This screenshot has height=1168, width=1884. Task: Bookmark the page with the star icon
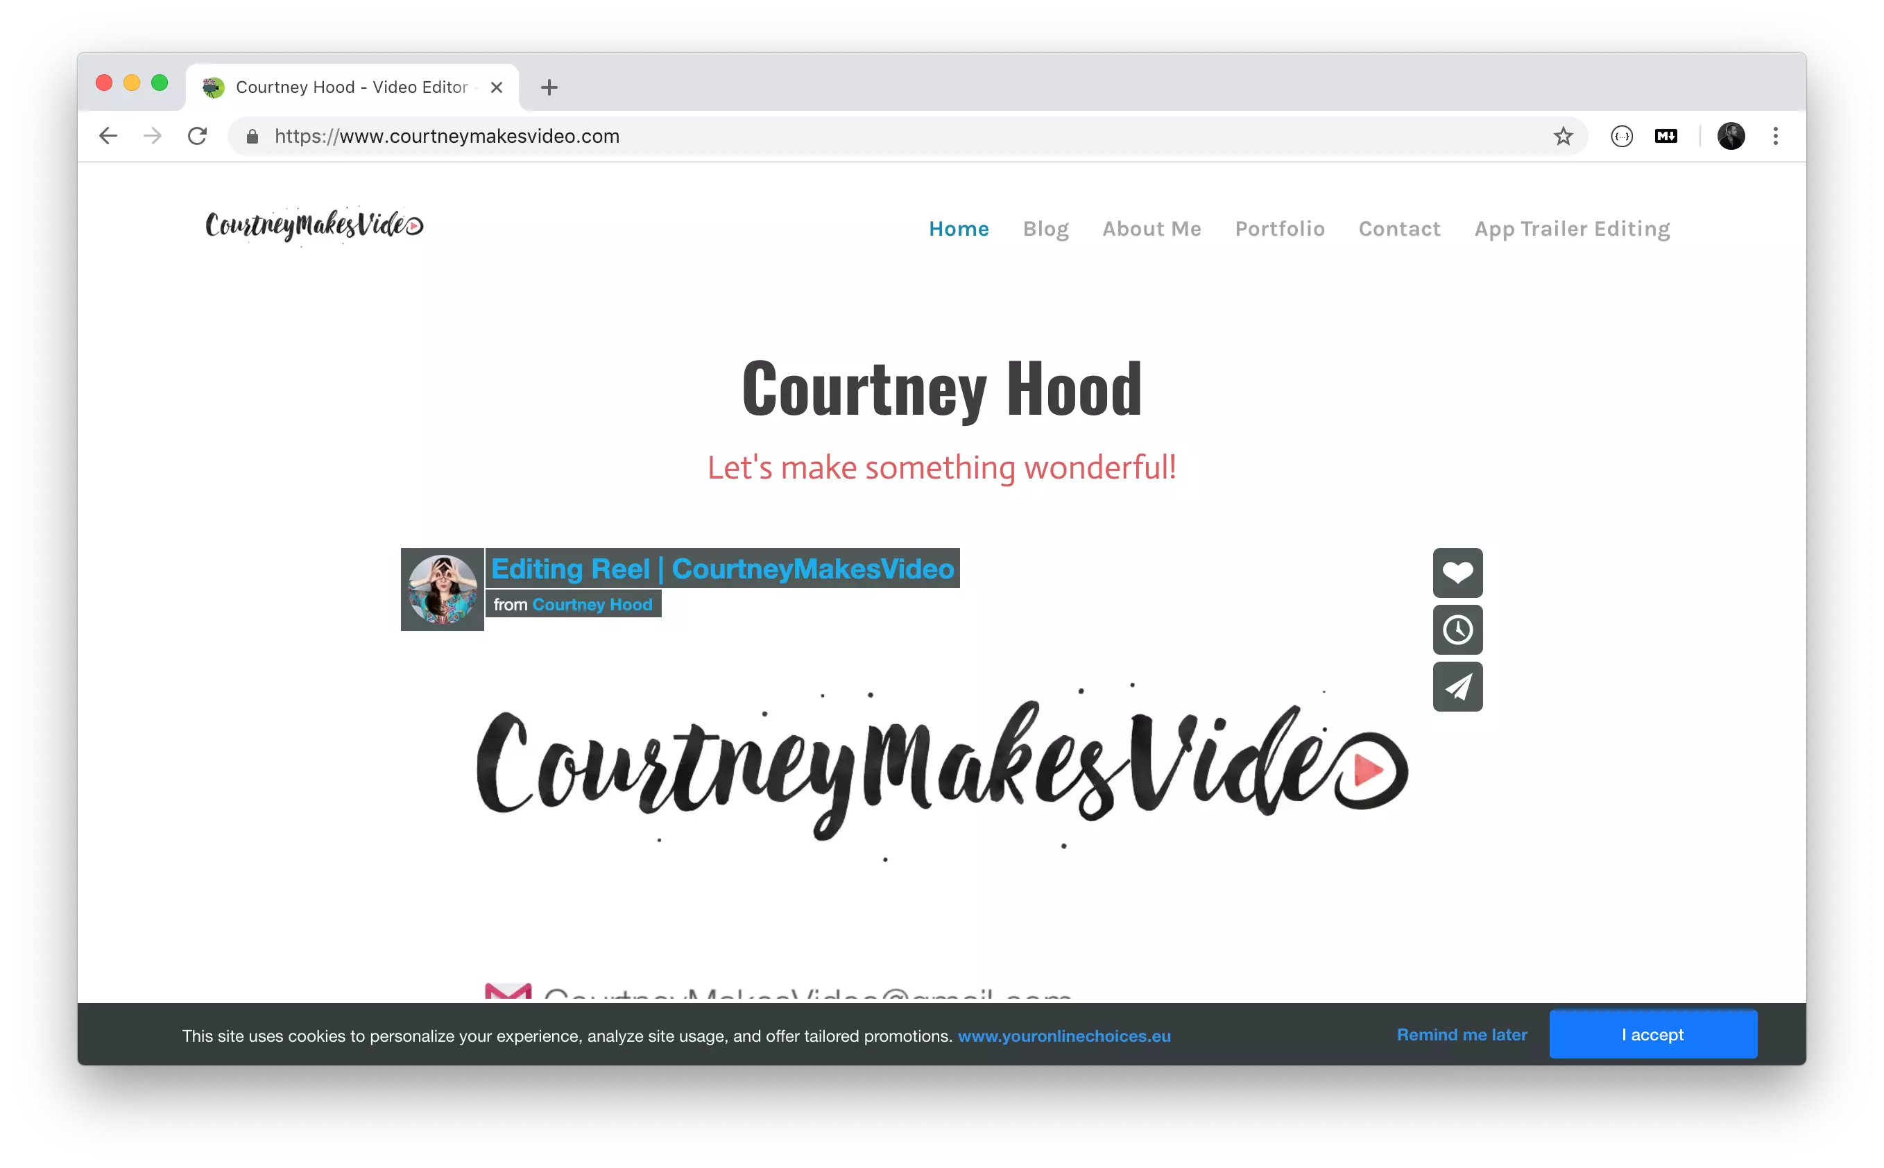point(1563,137)
